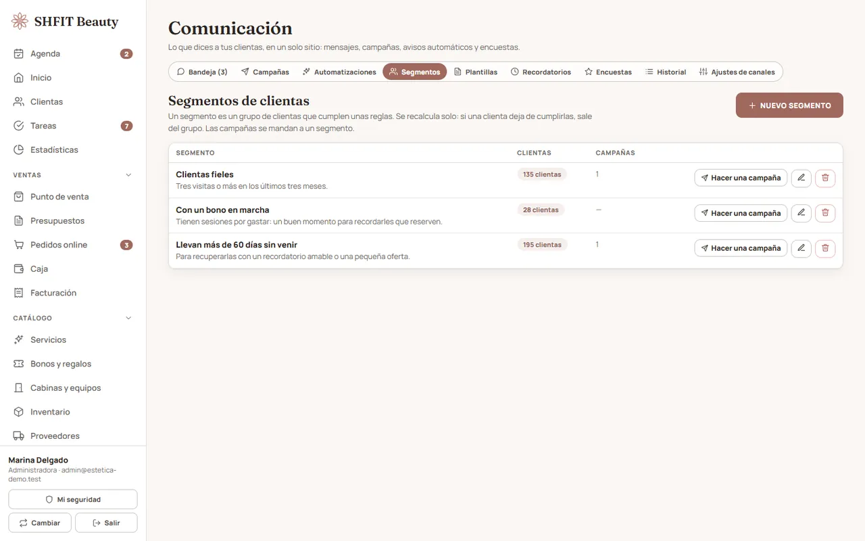The width and height of the screenshot is (865, 541).
Task: Open Facturación in the sidebar
Action: [x=73, y=293]
